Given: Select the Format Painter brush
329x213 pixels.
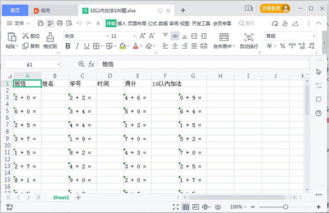Looking at the screenshot, I should [50, 40].
